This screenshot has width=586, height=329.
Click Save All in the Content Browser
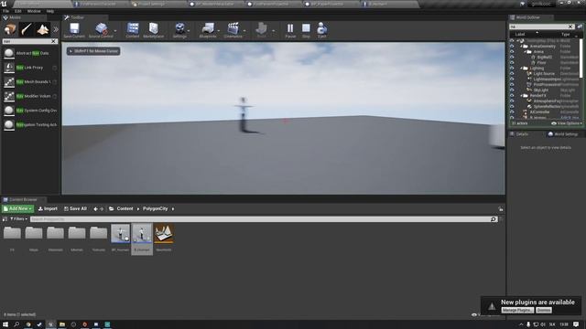coord(75,209)
